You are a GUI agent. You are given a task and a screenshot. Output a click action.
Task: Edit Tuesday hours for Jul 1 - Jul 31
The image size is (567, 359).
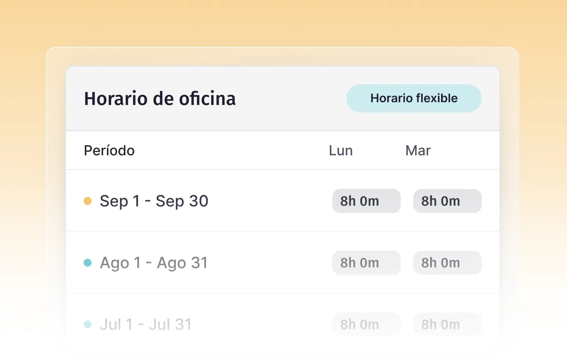447,324
